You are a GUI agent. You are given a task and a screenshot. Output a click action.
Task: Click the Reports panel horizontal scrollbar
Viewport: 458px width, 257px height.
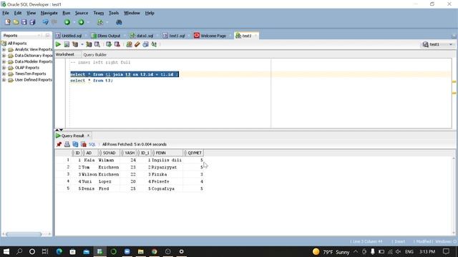[24, 234]
